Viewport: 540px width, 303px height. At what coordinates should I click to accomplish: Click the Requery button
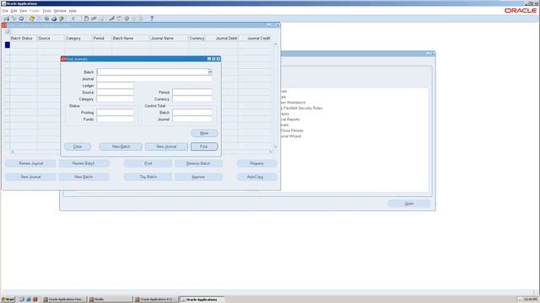pyautogui.click(x=256, y=163)
